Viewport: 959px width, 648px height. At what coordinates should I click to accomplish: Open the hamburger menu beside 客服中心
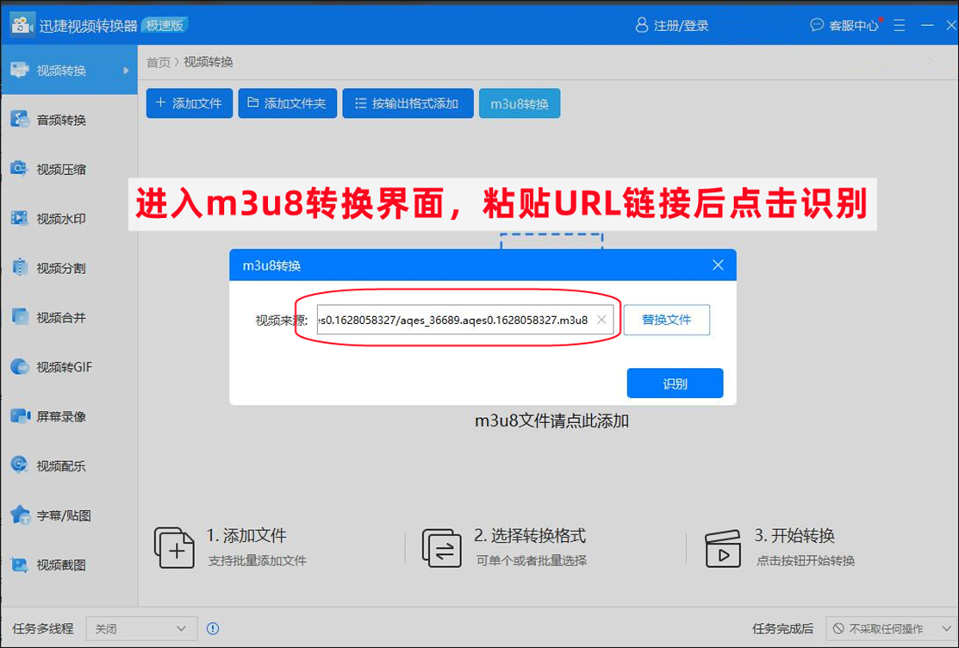898,25
